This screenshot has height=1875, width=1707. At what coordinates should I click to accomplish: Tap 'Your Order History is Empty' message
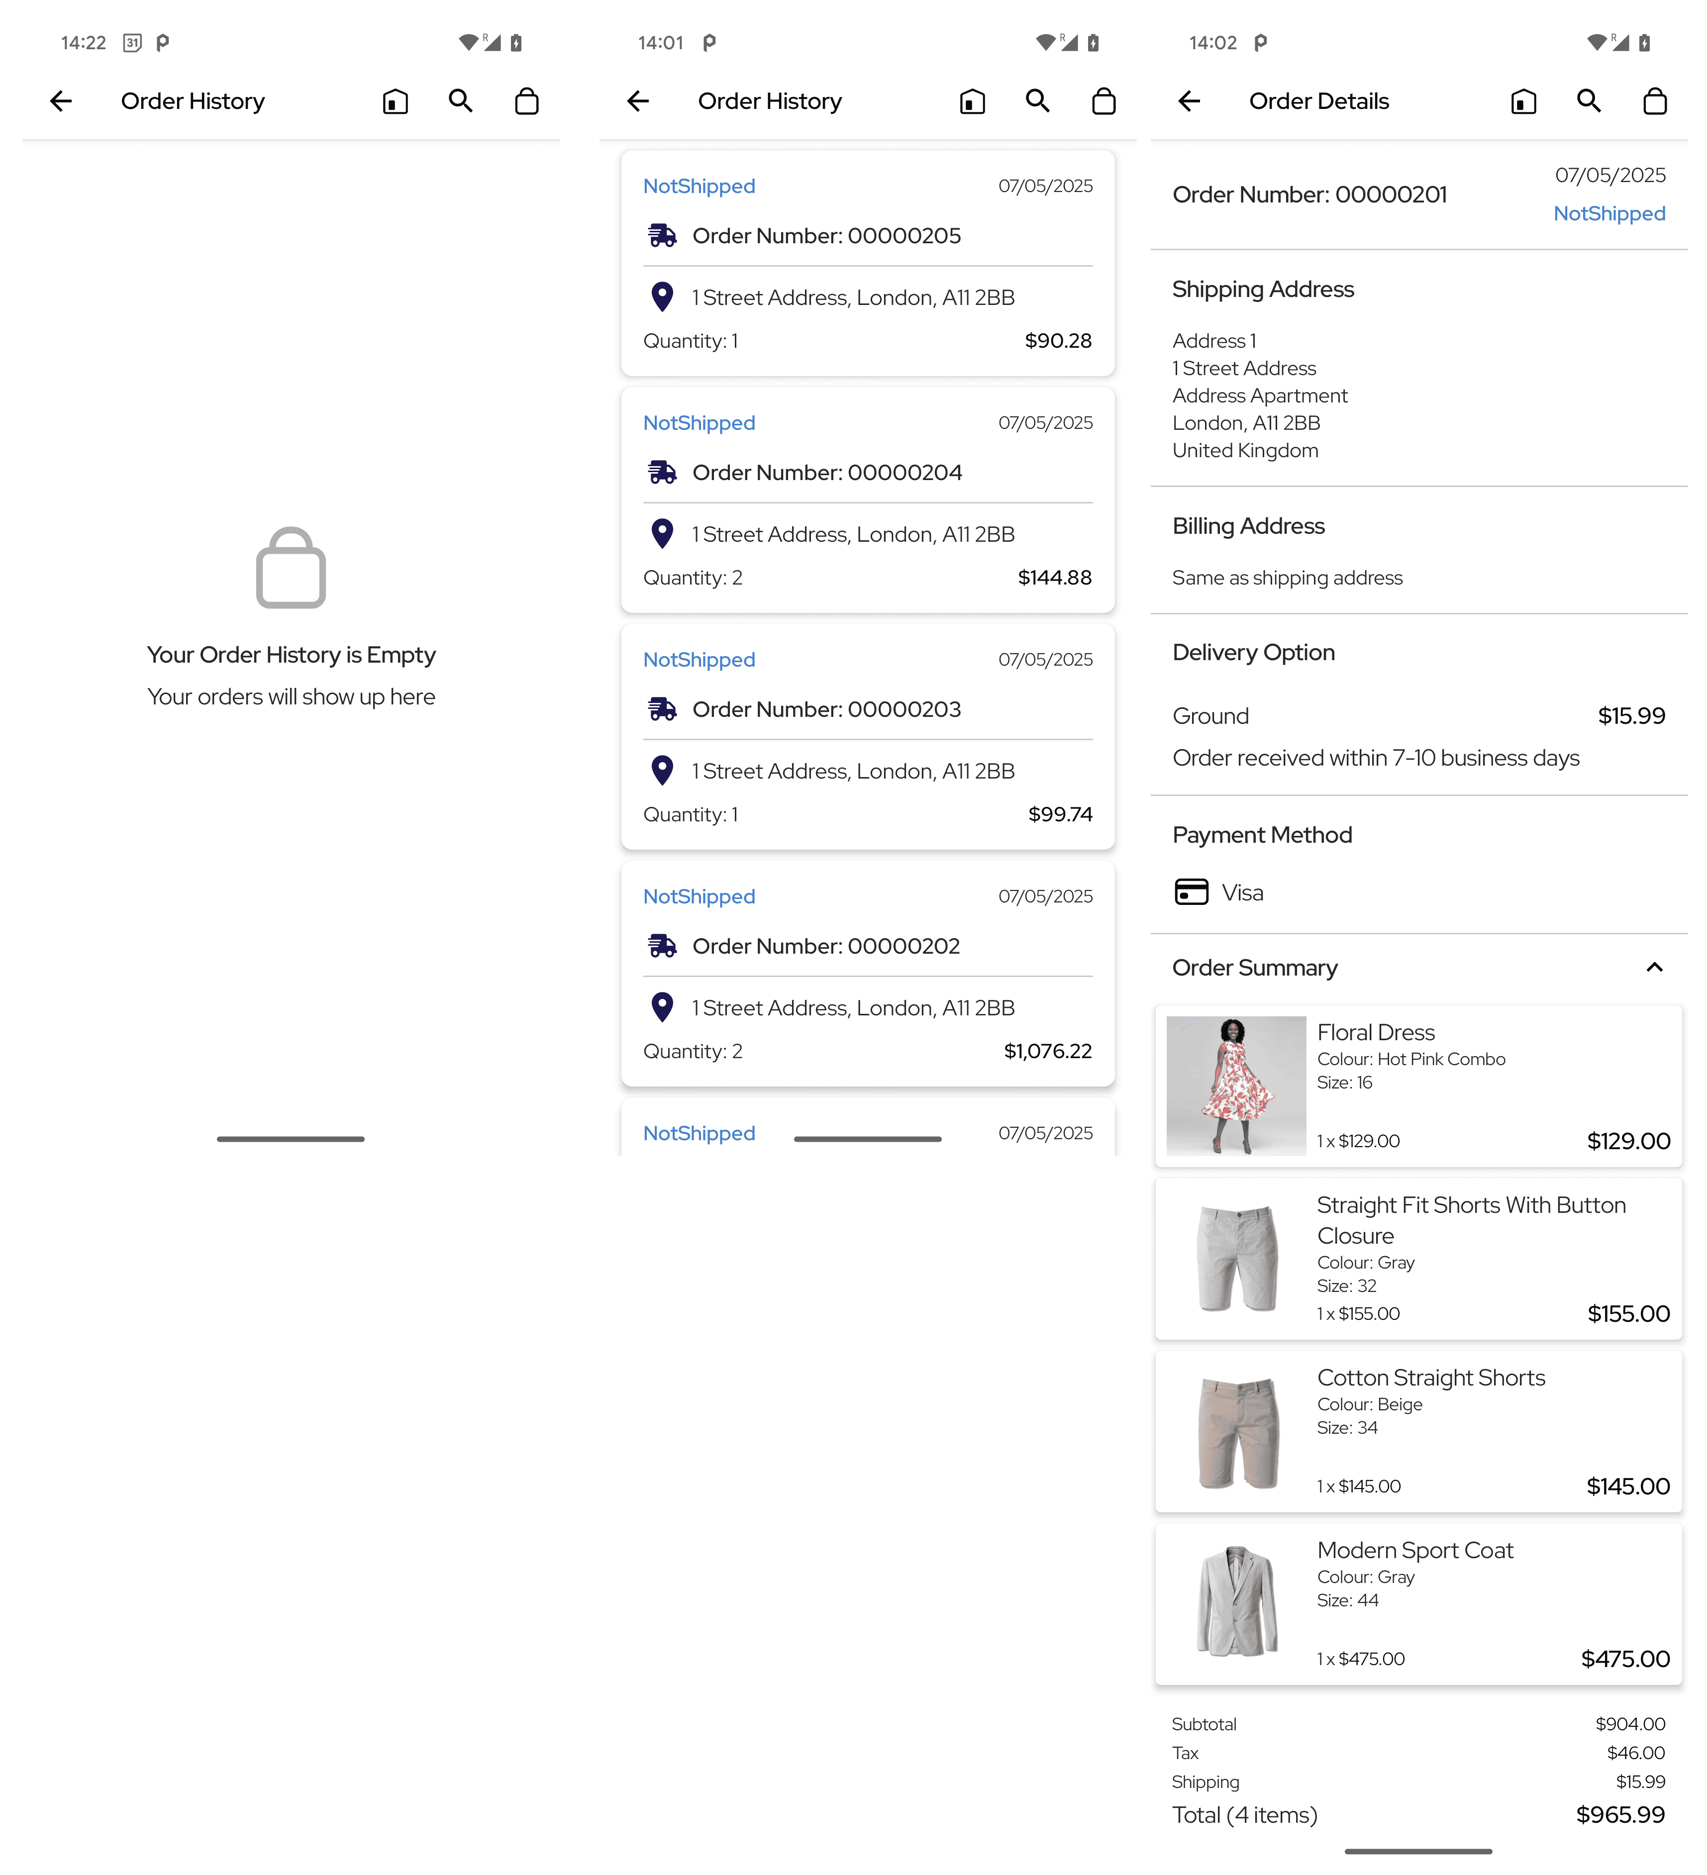(x=291, y=655)
